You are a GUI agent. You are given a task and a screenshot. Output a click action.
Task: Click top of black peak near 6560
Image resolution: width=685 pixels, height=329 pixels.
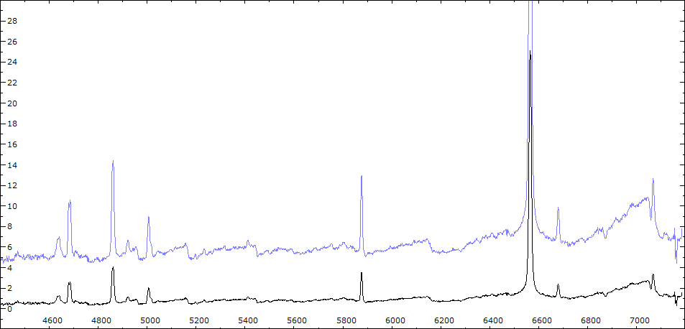click(x=530, y=52)
